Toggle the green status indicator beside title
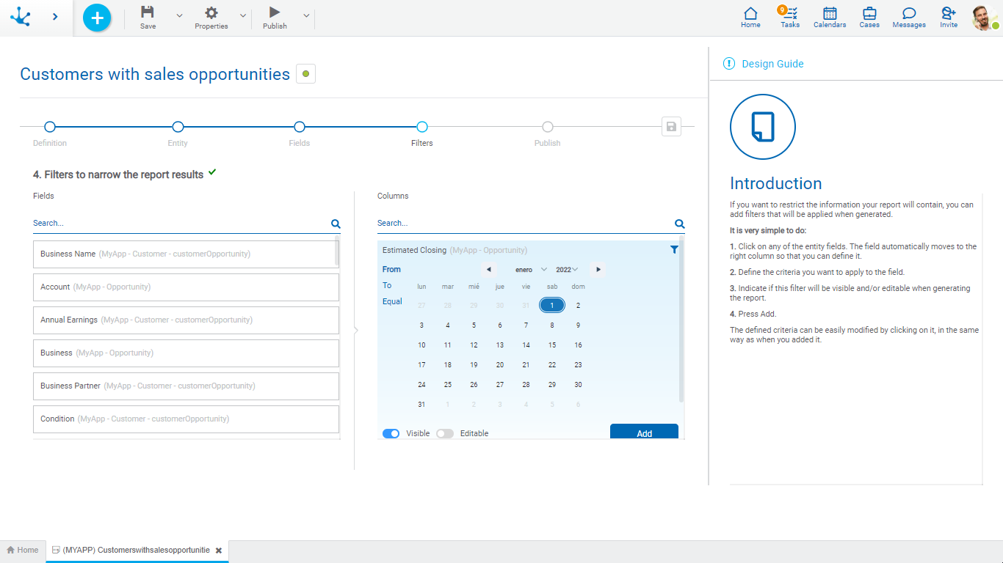The height and width of the screenshot is (563, 1003). [x=305, y=74]
